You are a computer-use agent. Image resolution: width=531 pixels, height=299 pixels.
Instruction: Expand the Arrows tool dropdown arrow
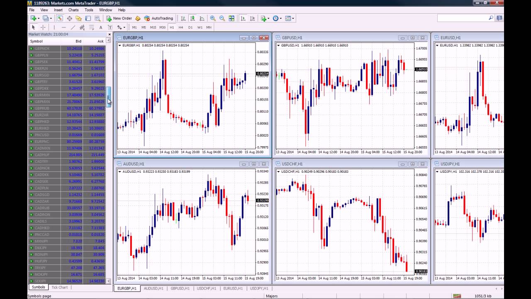[124, 27]
